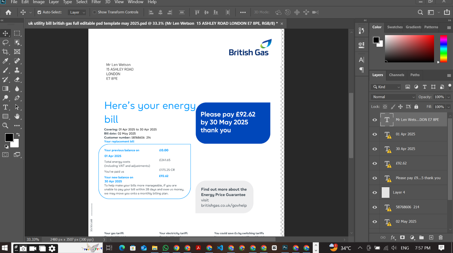Toggle the Auto-Select checkbox
This screenshot has width=453, height=253.
coord(39,12)
